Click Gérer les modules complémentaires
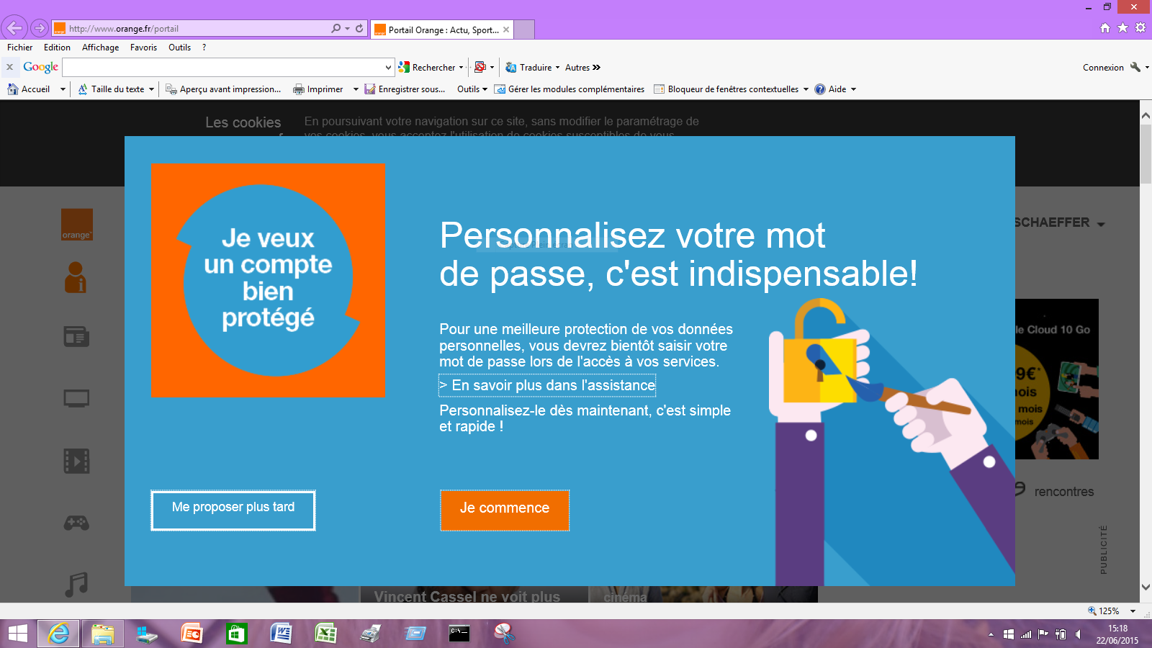This screenshot has height=648, width=1152. click(569, 89)
